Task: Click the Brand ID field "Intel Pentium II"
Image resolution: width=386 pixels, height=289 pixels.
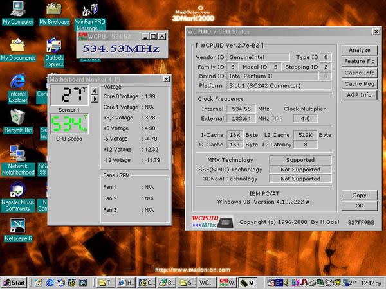Action: pyautogui.click(x=272, y=76)
